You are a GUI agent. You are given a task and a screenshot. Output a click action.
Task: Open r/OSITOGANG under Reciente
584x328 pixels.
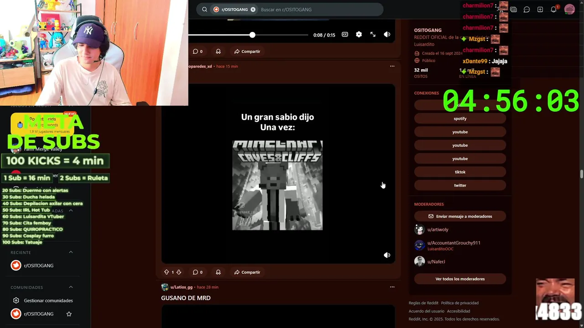coord(38,266)
